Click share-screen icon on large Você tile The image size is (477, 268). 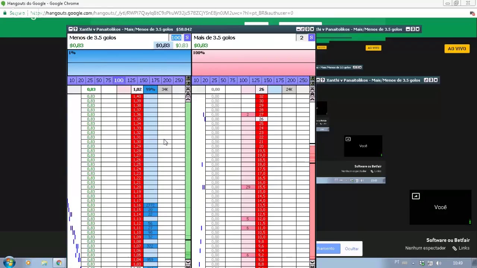(x=416, y=196)
